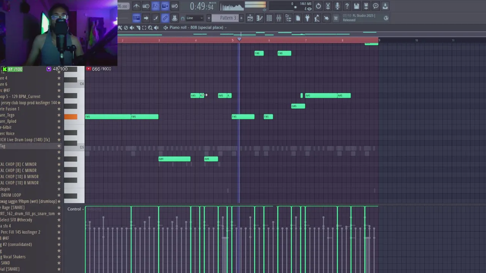This screenshot has height=273, width=486.
Task: Open the Line snap dropdown
Action: [195, 18]
